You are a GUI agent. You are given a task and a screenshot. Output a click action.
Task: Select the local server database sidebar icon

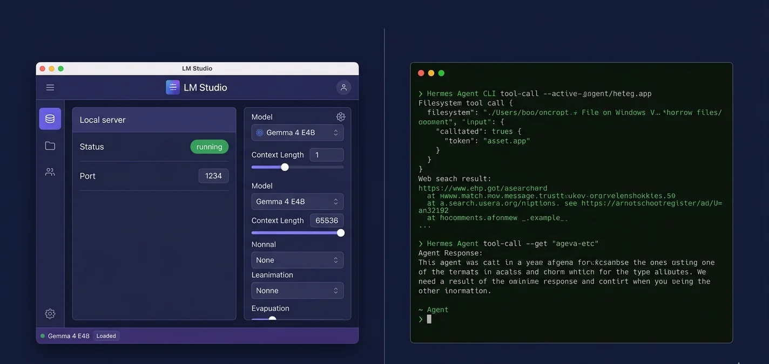pyautogui.click(x=50, y=119)
